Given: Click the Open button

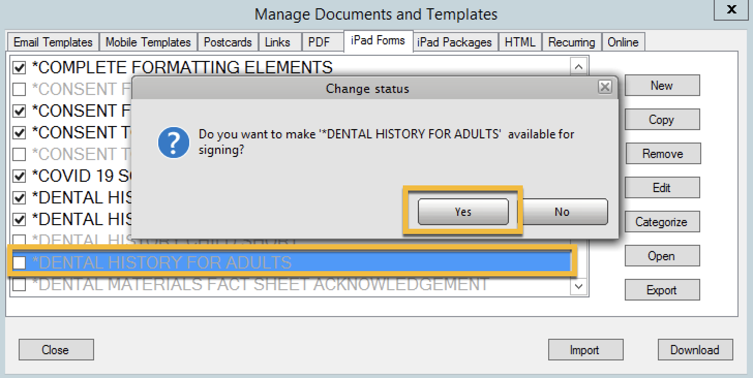Looking at the screenshot, I should pyautogui.click(x=662, y=256).
